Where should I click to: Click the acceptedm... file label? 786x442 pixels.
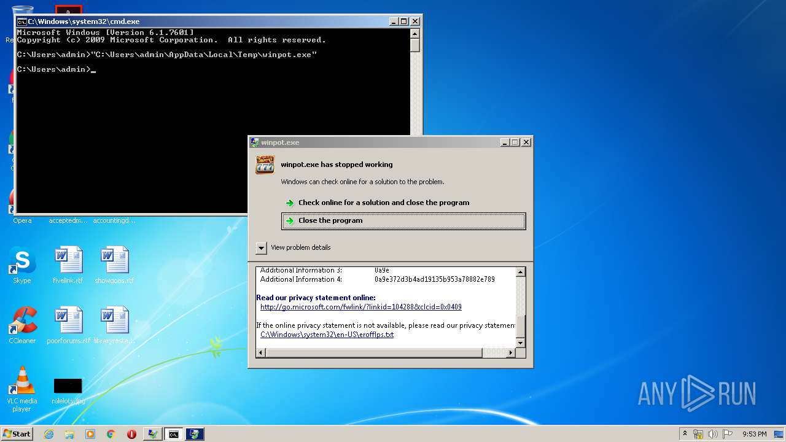(x=68, y=220)
